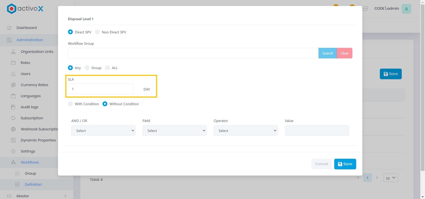Click the Dashboard chart icon

(9, 28)
